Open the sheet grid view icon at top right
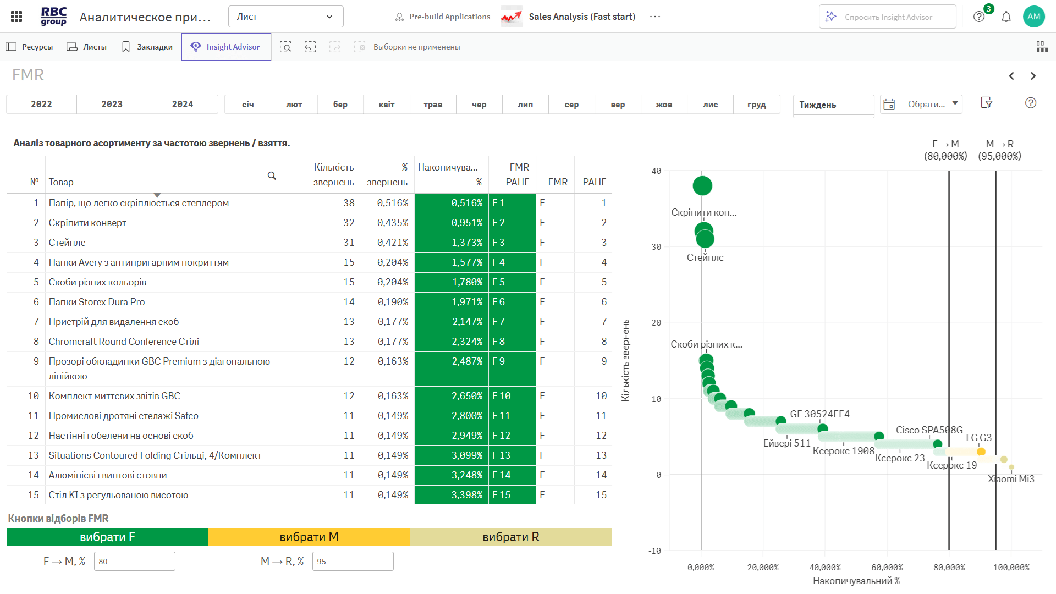The width and height of the screenshot is (1056, 594). click(1042, 47)
